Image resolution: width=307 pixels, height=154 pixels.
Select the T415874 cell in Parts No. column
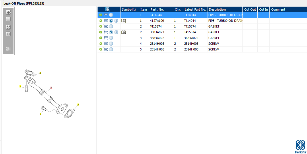click(x=161, y=26)
